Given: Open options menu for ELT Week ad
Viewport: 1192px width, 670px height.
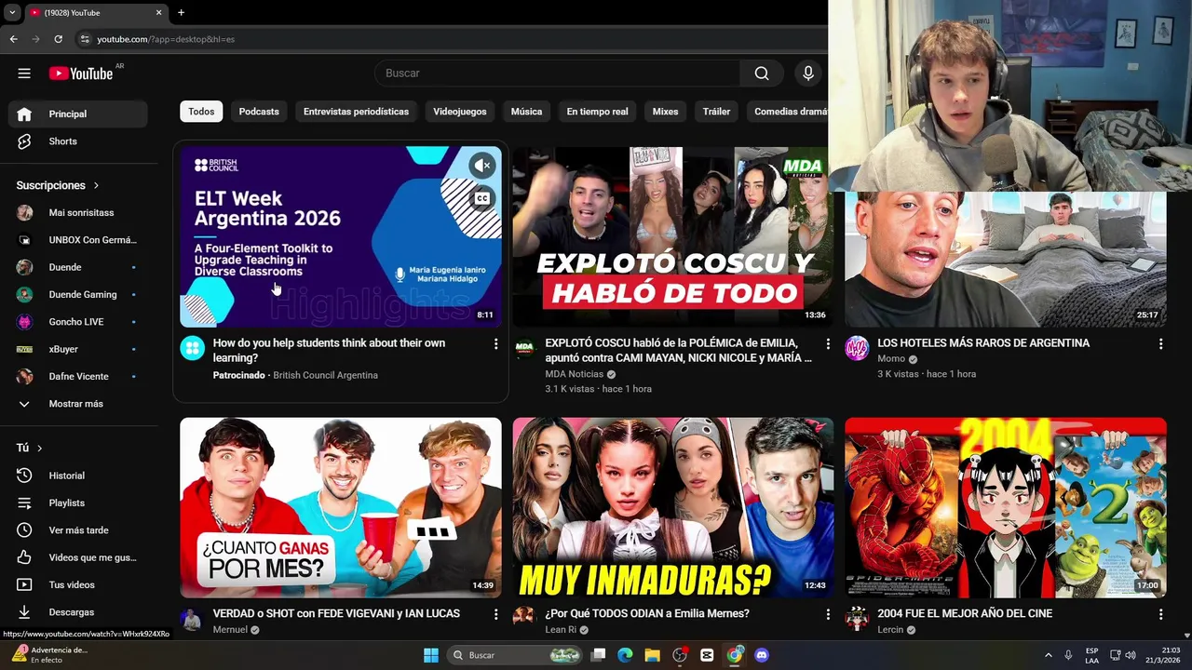Looking at the screenshot, I should point(495,344).
